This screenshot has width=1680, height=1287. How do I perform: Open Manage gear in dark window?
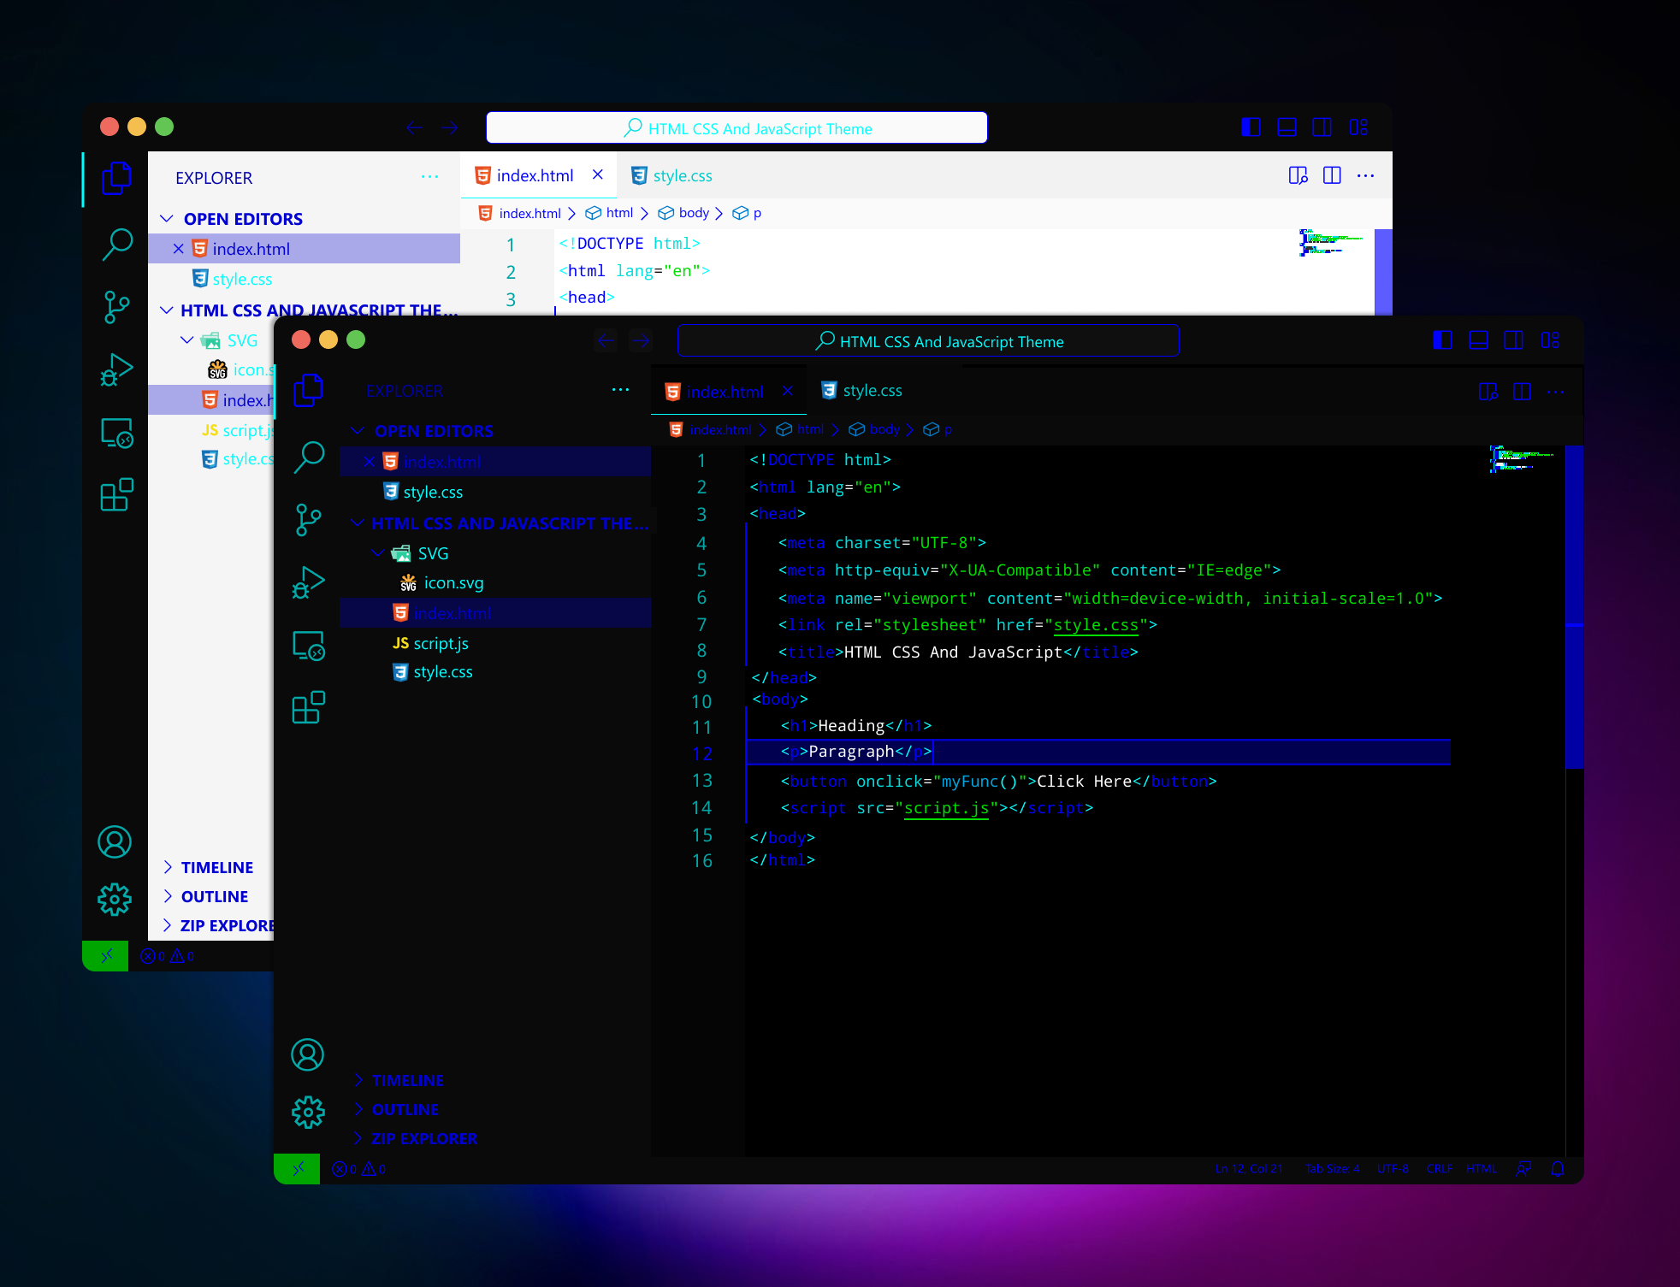[x=308, y=1113]
